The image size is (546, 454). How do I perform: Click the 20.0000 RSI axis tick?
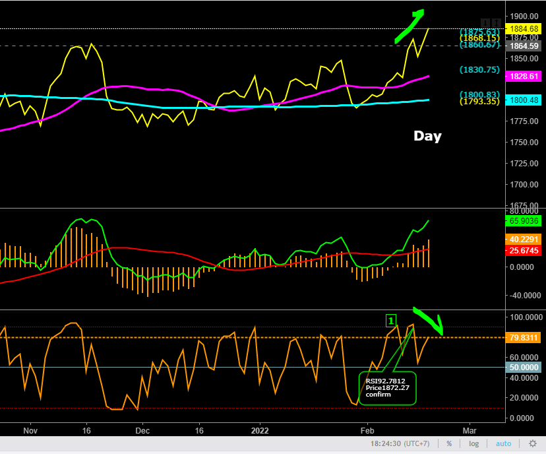tap(526, 397)
